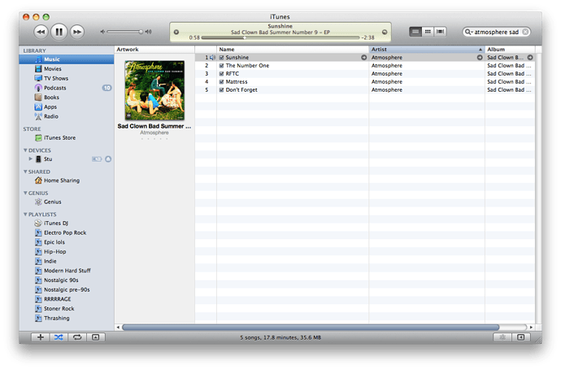Click the add playlist plus button
The width and height of the screenshot is (561, 369).
click(x=41, y=336)
